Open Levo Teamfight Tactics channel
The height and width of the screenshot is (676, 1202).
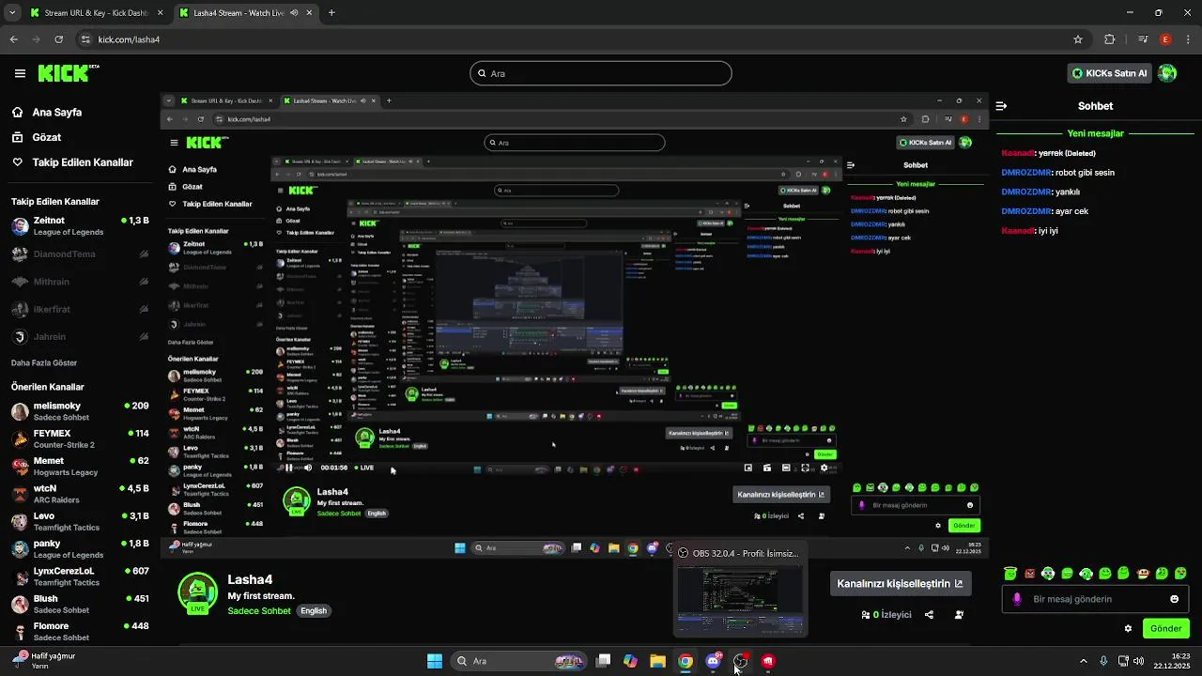pyautogui.click(x=80, y=521)
